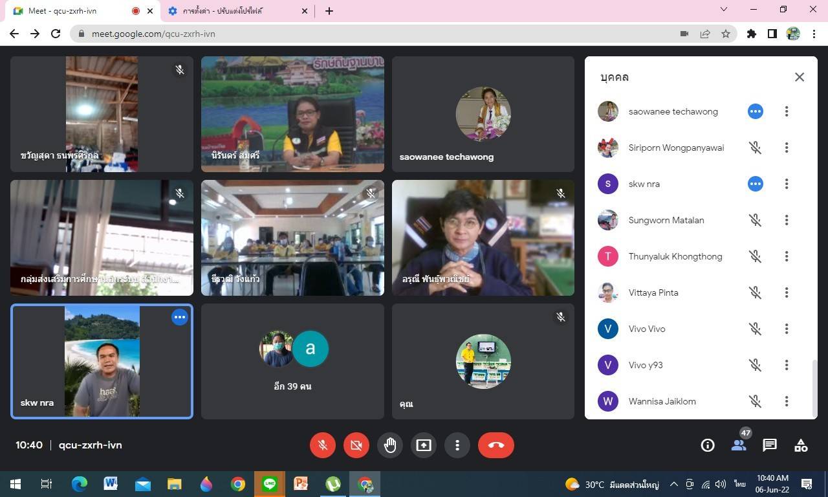Select Thunyaluk Khongthong in people list
828x497 pixels.
[675, 256]
